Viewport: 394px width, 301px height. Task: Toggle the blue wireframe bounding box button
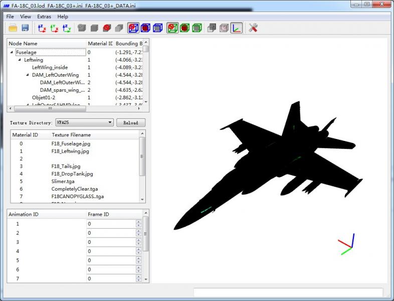[133, 28]
